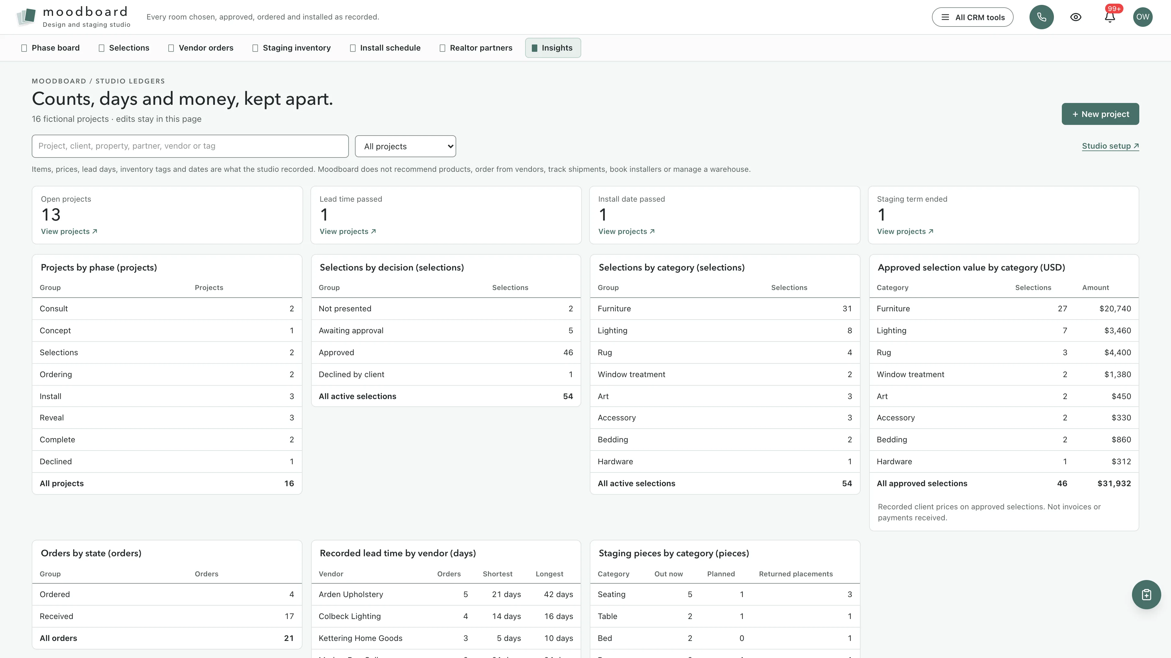
Task: Click the Awaiting approval row
Action: (446, 331)
